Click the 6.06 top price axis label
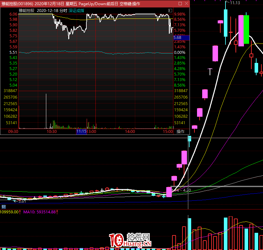263x250 pixels. 13,14
